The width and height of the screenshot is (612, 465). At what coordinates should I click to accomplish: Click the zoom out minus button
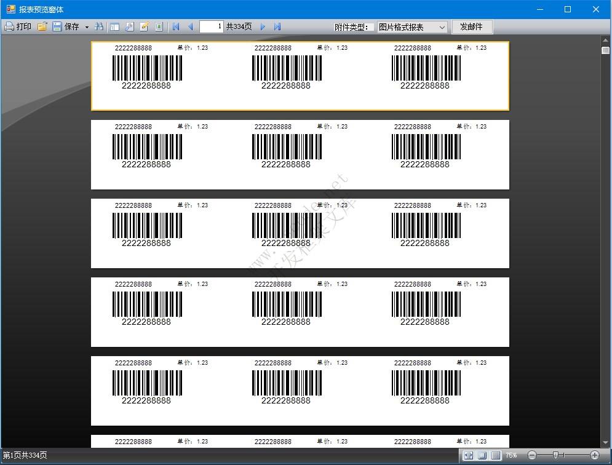tap(532, 455)
